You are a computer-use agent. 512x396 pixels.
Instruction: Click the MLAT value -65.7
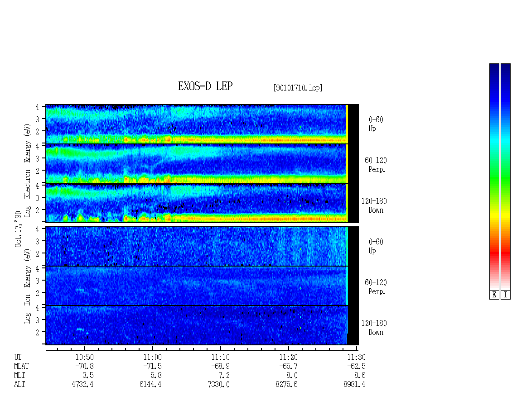[288, 366]
